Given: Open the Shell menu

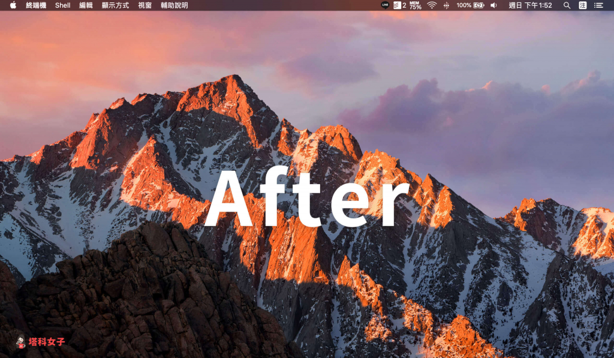Looking at the screenshot, I should (62, 5).
